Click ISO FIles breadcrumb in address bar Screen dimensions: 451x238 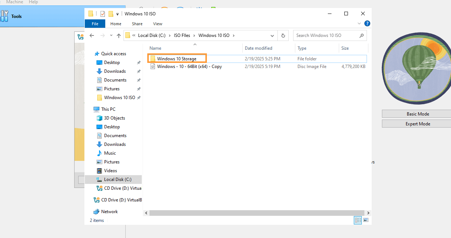point(182,35)
